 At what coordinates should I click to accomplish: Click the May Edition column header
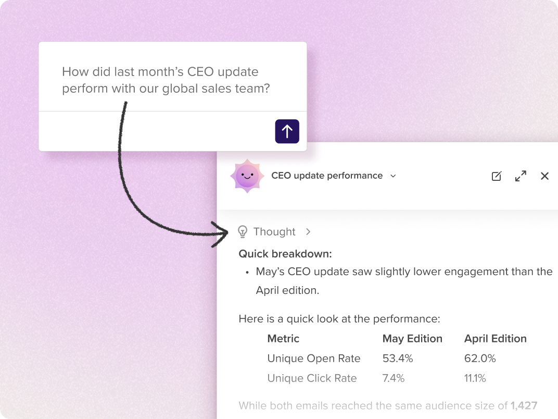coord(412,338)
